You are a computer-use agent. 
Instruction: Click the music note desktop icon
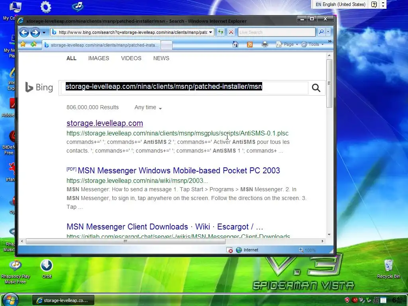coord(78,7)
